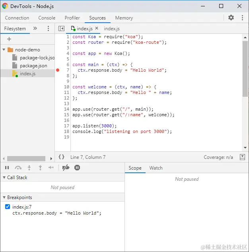Remove red breakpoint dot on line 7
Image resolution: width=249 pixels, height=252 pixels.
[58, 70]
